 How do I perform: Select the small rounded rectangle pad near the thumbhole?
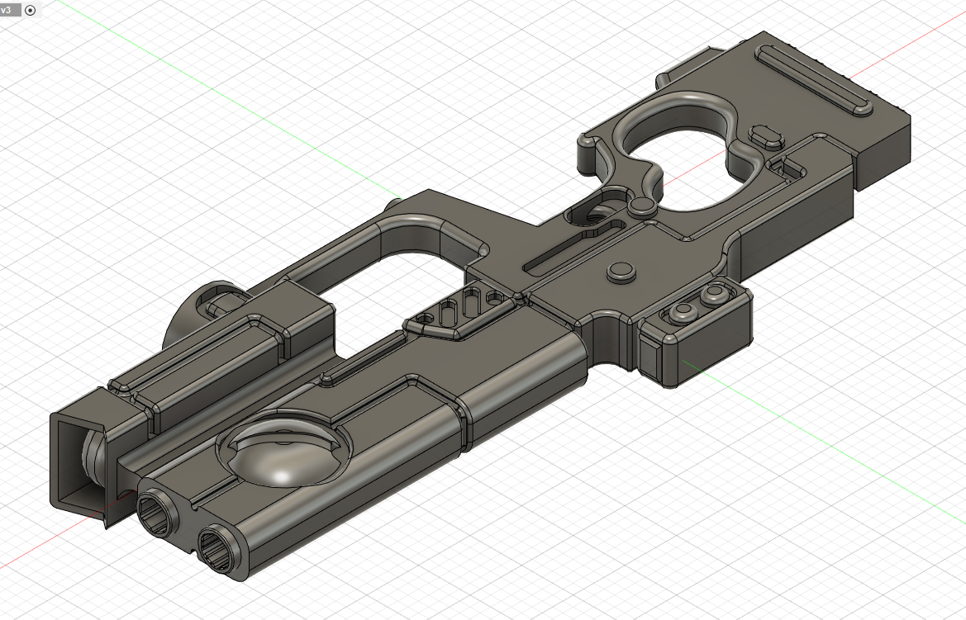766,136
